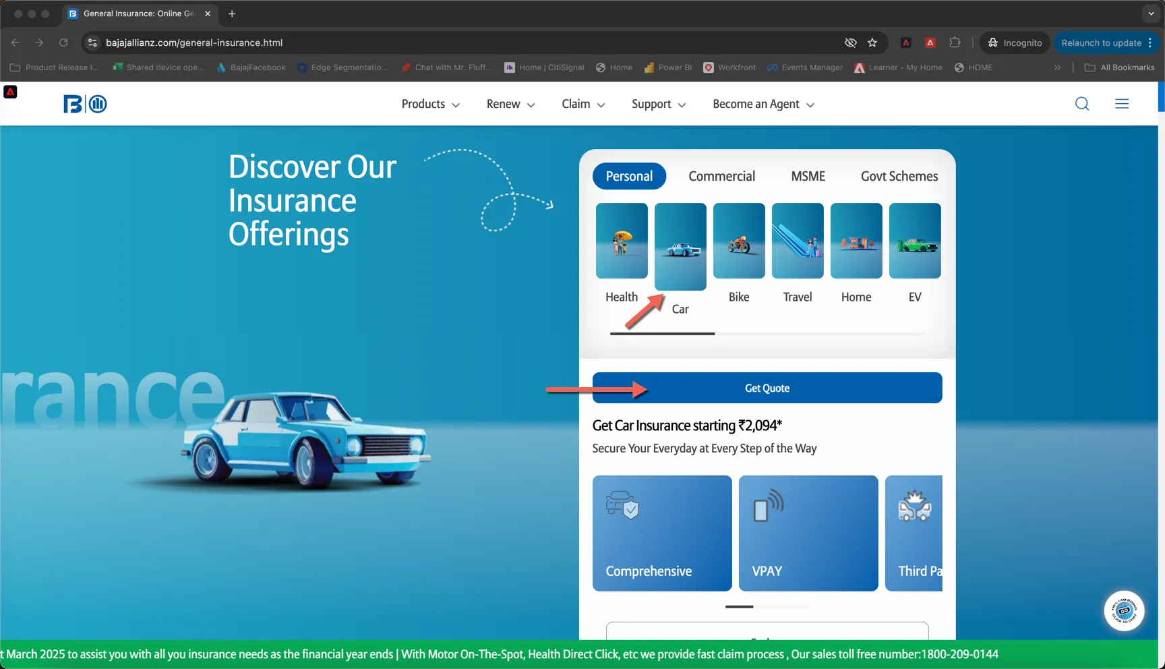Show the hidden bookmarks overflow chevron

tap(1058, 67)
